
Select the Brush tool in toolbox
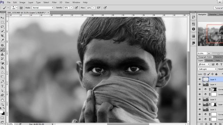pyautogui.click(x=2, y=50)
